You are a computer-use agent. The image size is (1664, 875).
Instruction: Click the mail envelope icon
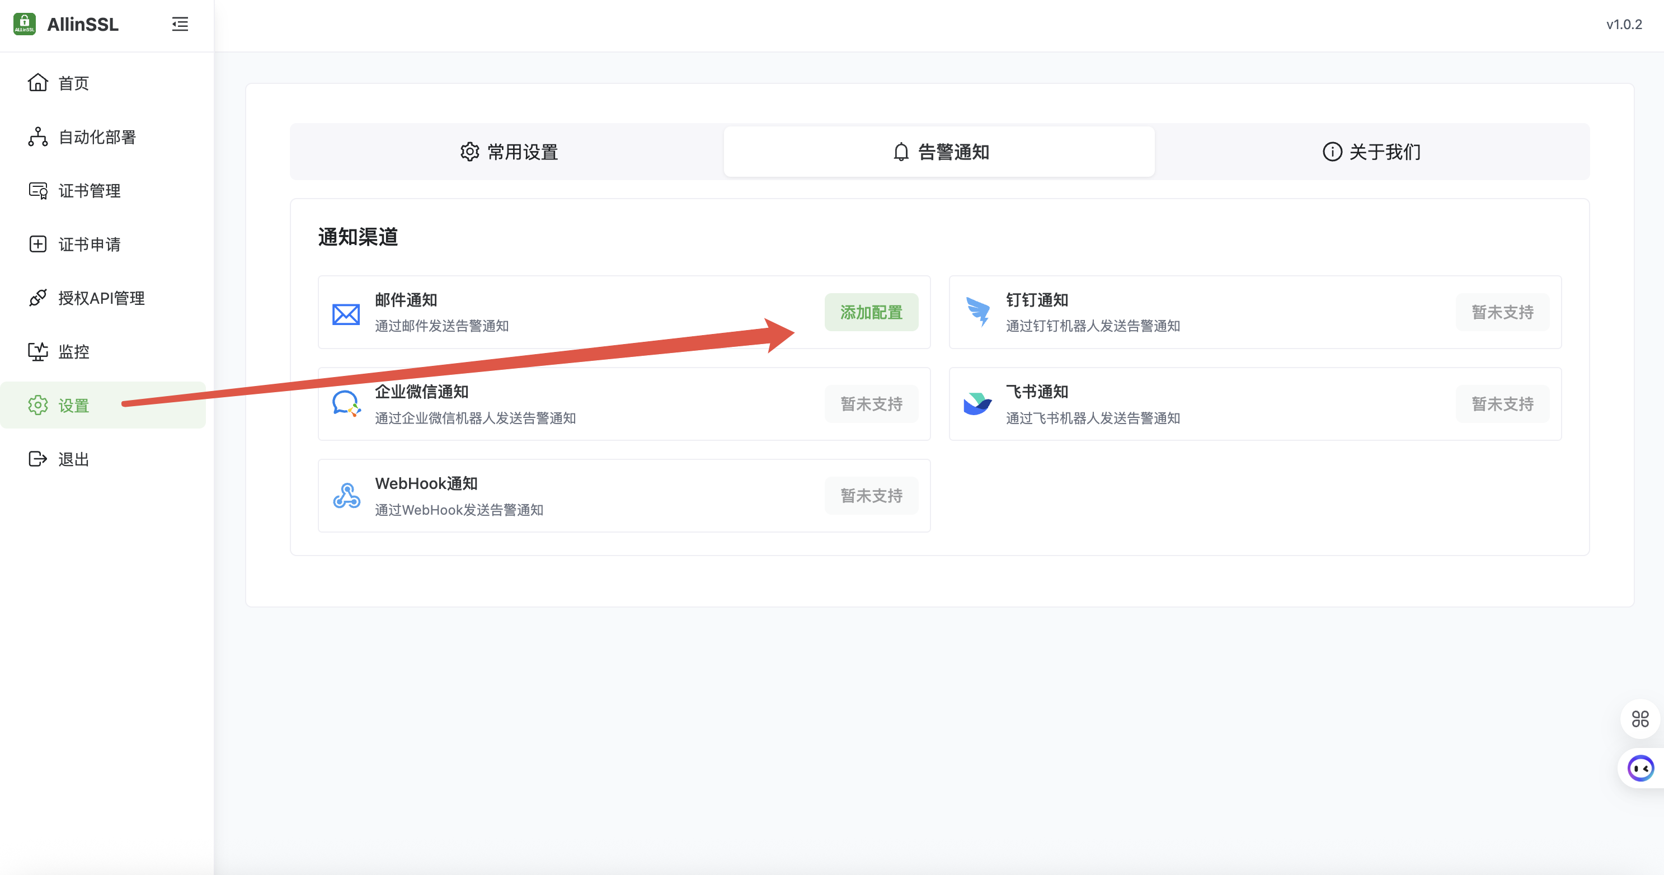pyautogui.click(x=346, y=314)
